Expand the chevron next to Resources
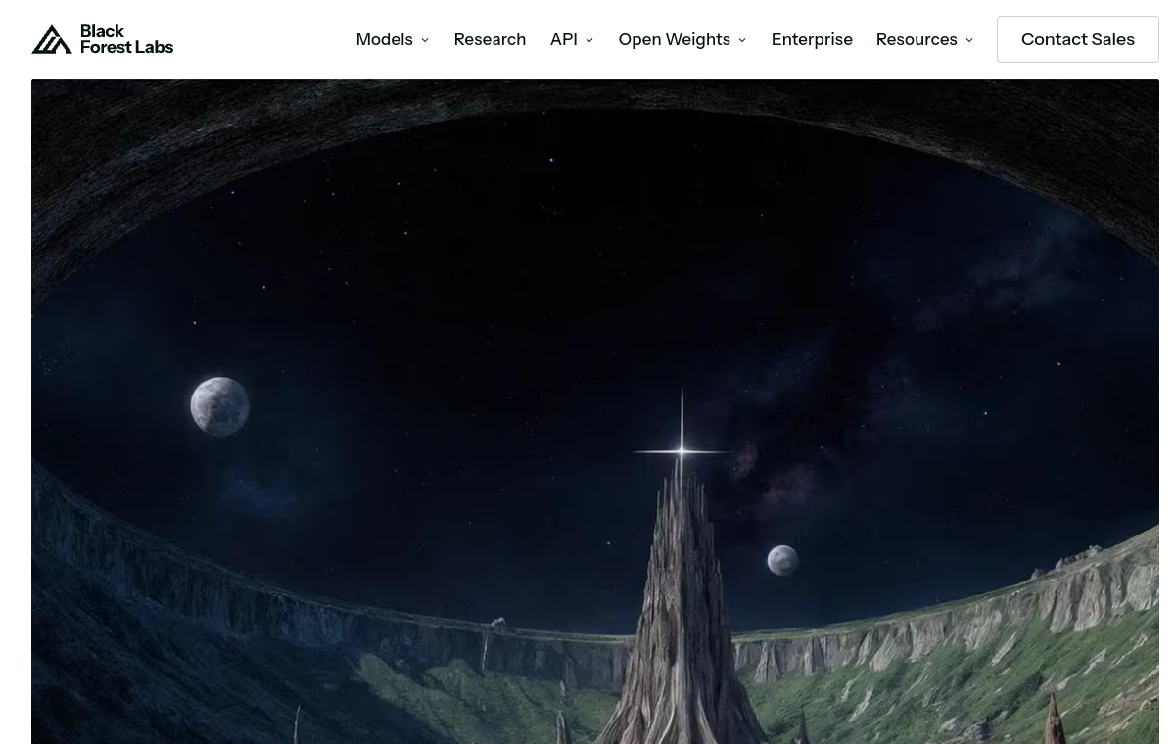This screenshot has height=744, width=1175. click(969, 40)
